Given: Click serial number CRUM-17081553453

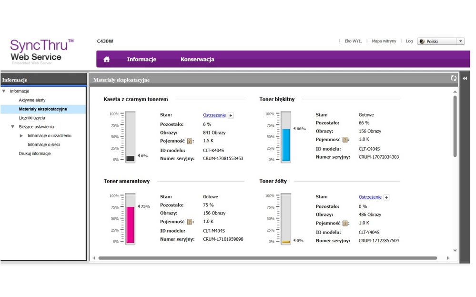Looking at the screenshot, I should point(223,159).
